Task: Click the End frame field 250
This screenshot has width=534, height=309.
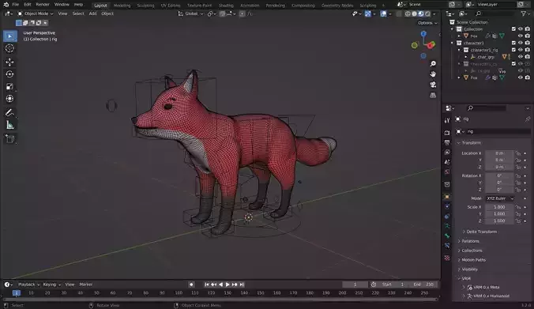Action: [423, 285]
